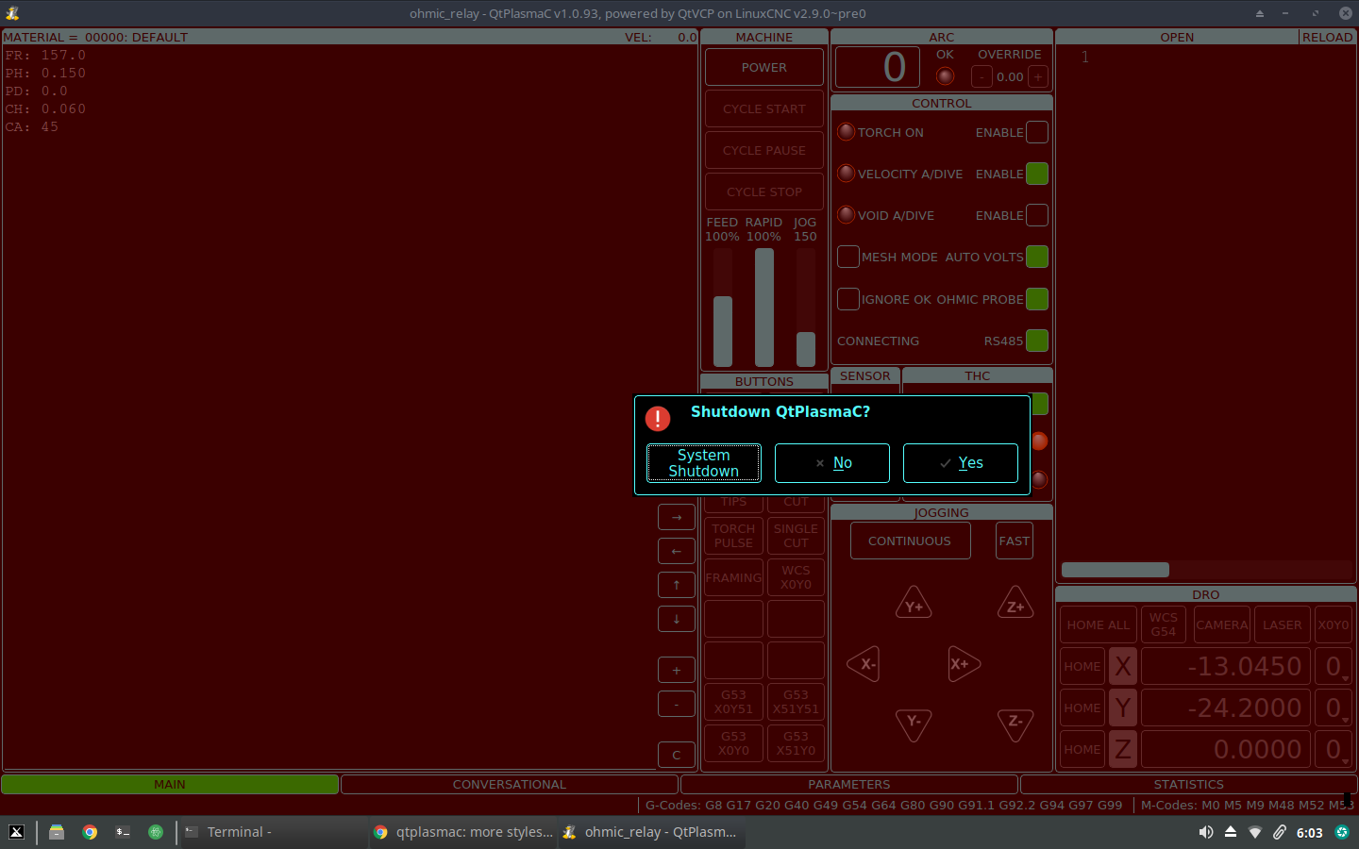Switch to Terminal taskbar window
This screenshot has height=849, width=1359.
tap(274, 832)
